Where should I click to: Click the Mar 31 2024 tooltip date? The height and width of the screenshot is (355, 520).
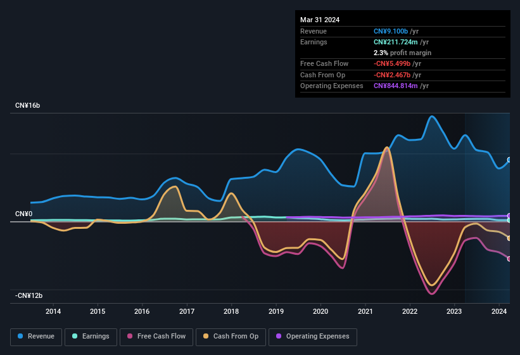(320, 20)
